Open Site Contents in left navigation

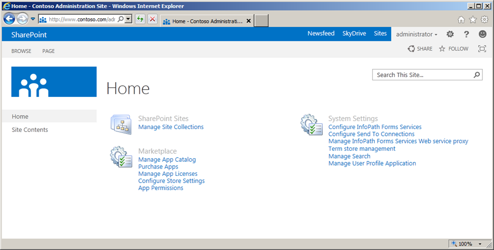coord(30,130)
